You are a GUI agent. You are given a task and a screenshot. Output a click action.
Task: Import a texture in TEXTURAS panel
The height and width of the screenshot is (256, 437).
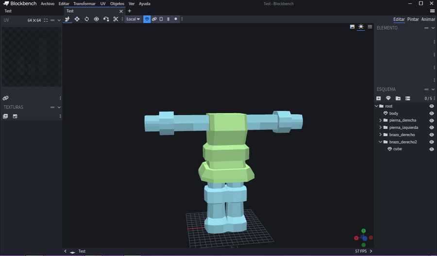[5, 116]
